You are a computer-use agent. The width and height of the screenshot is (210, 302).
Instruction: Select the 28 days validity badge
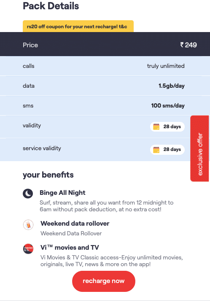click(x=167, y=127)
